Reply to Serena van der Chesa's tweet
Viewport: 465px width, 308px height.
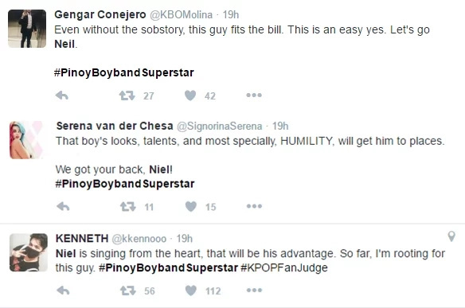[63, 206]
